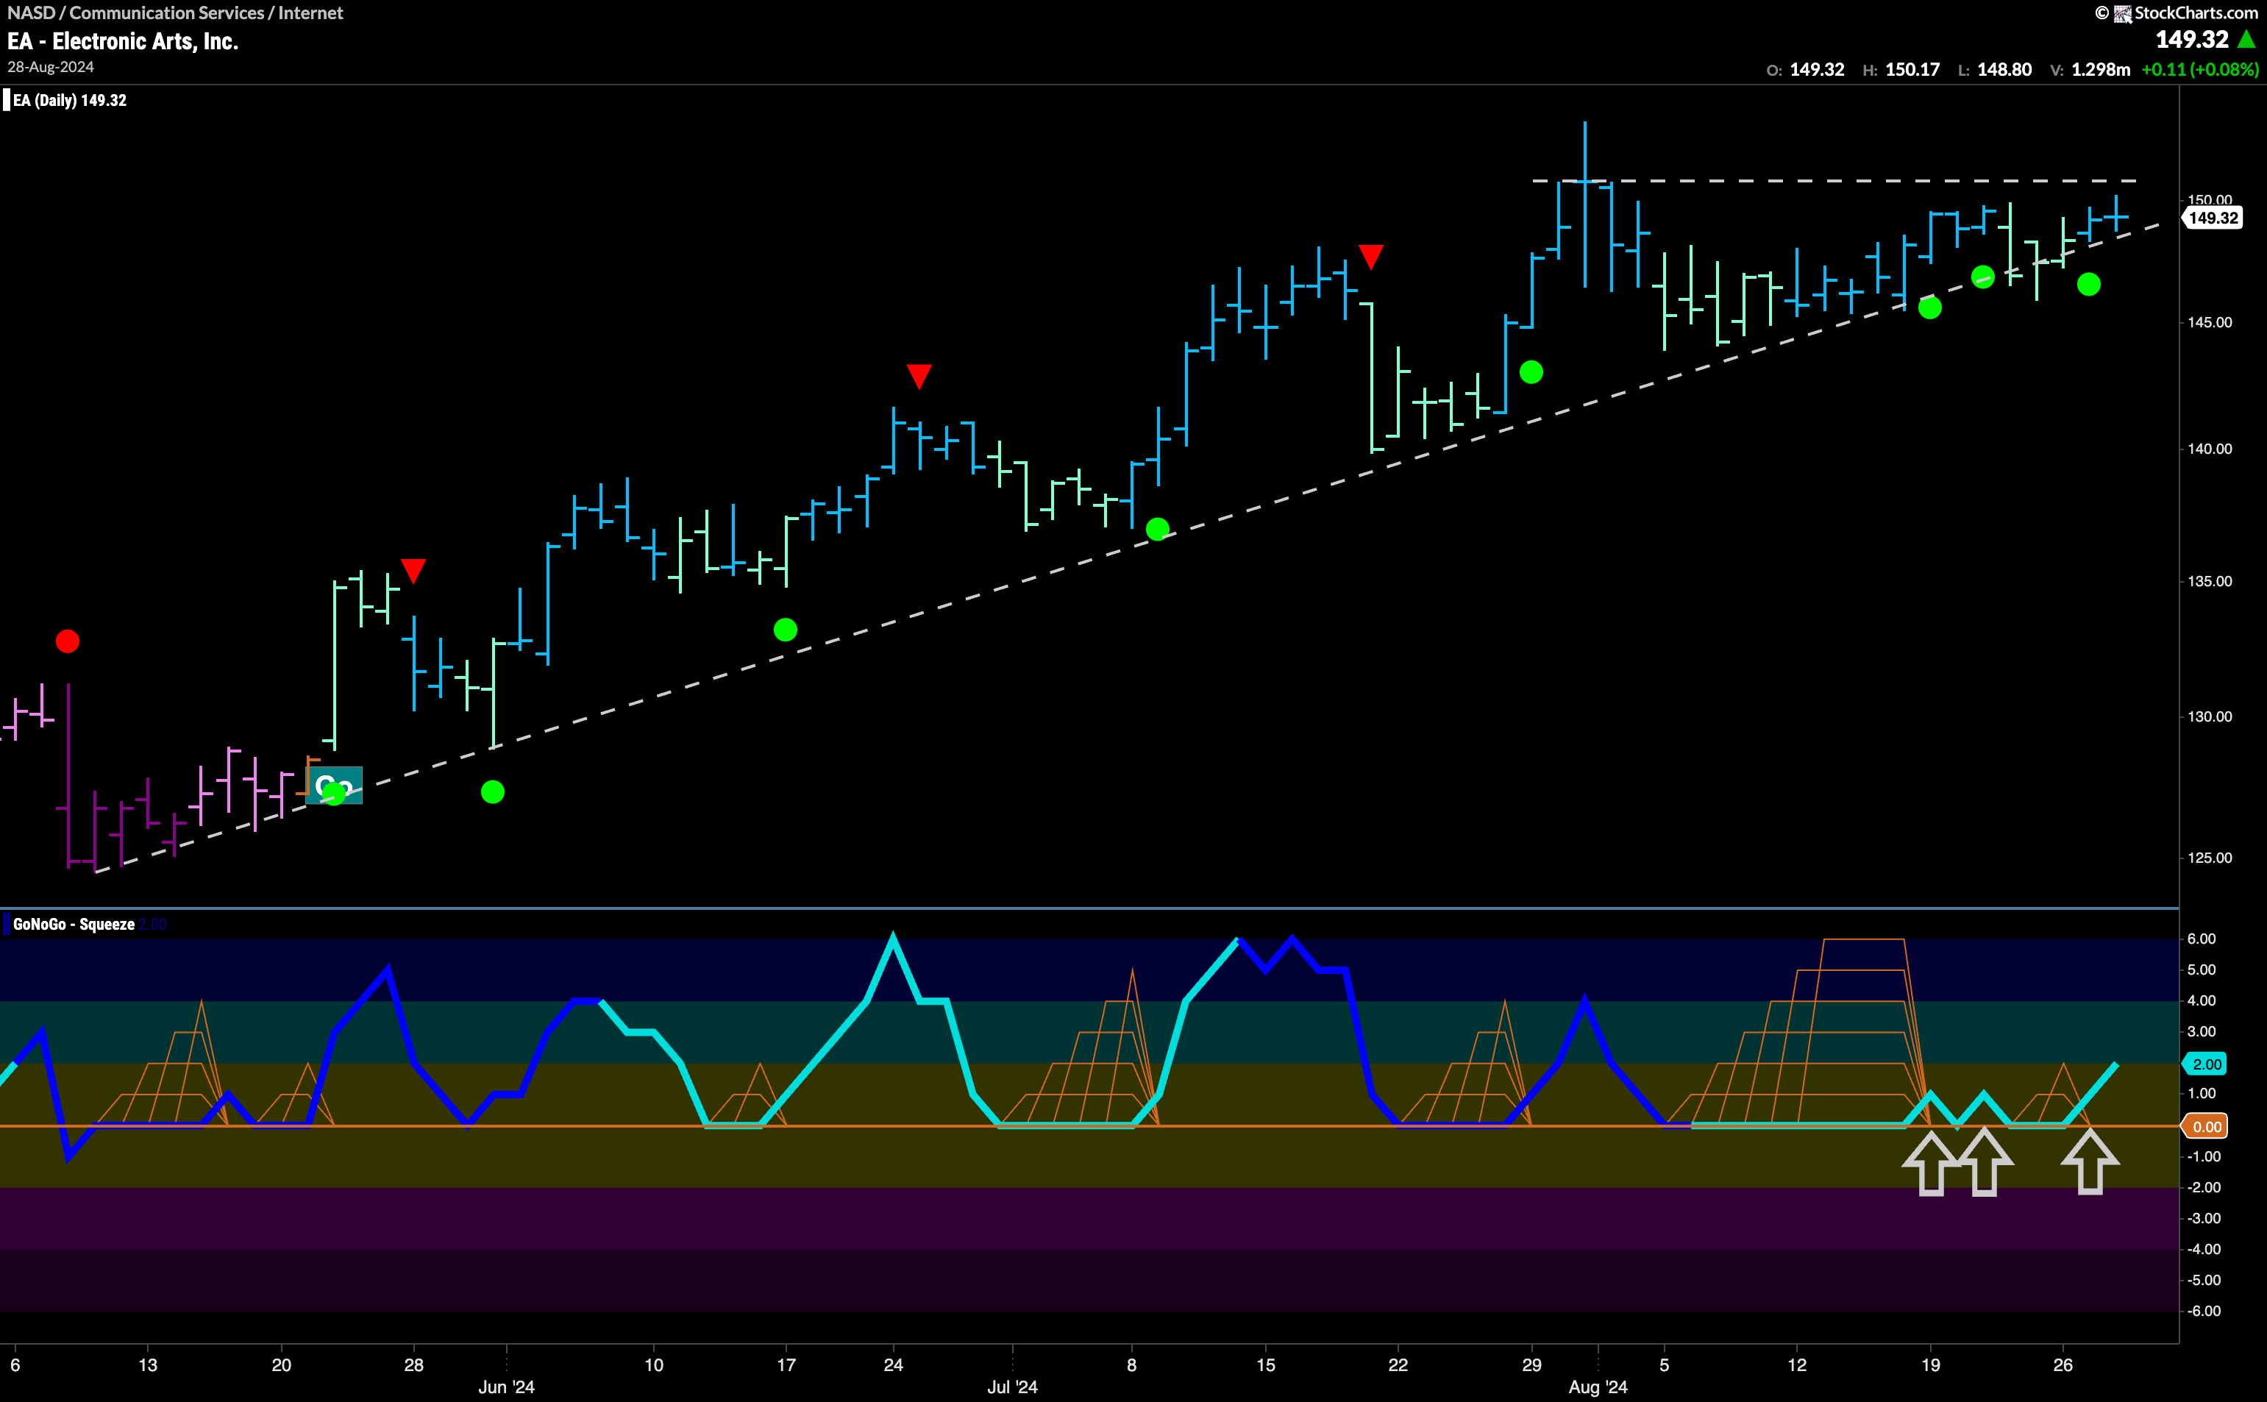Click the 6.00 oscillator axis label
Image resolution: width=2267 pixels, height=1402 pixels.
coord(2202,939)
